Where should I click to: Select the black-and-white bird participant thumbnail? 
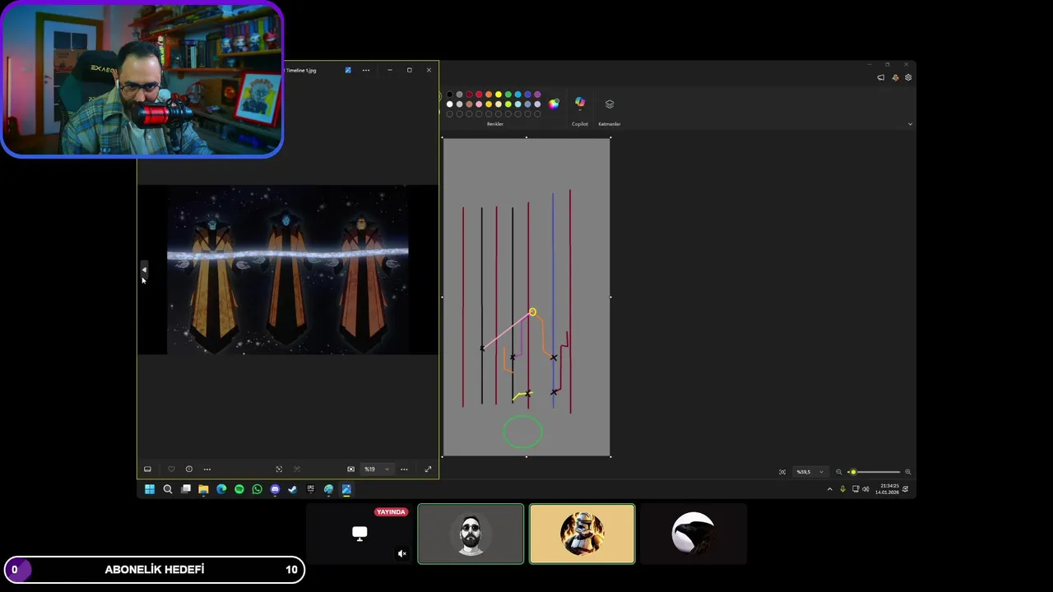pos(693,534)
